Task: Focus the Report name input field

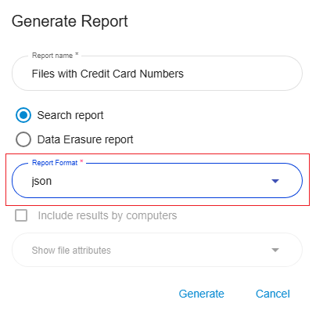Action: (157, 74)
